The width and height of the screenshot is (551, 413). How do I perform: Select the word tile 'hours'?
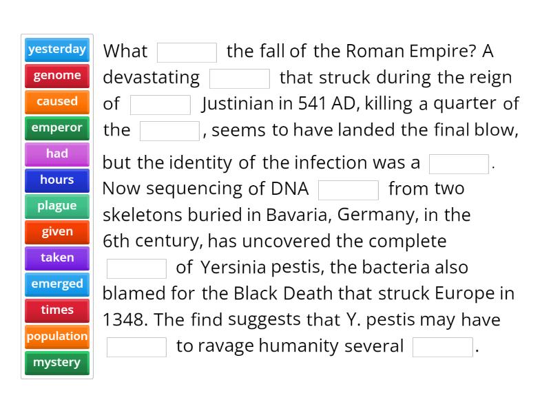(56, 180)
